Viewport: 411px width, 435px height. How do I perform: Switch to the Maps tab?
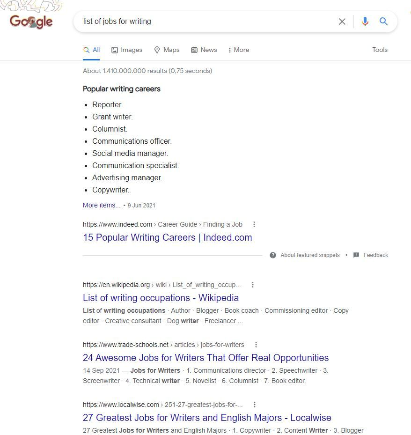click(x=167, y=50)
